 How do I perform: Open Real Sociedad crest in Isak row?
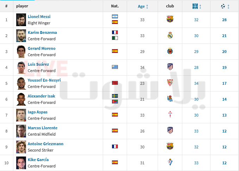pos(170,99)
